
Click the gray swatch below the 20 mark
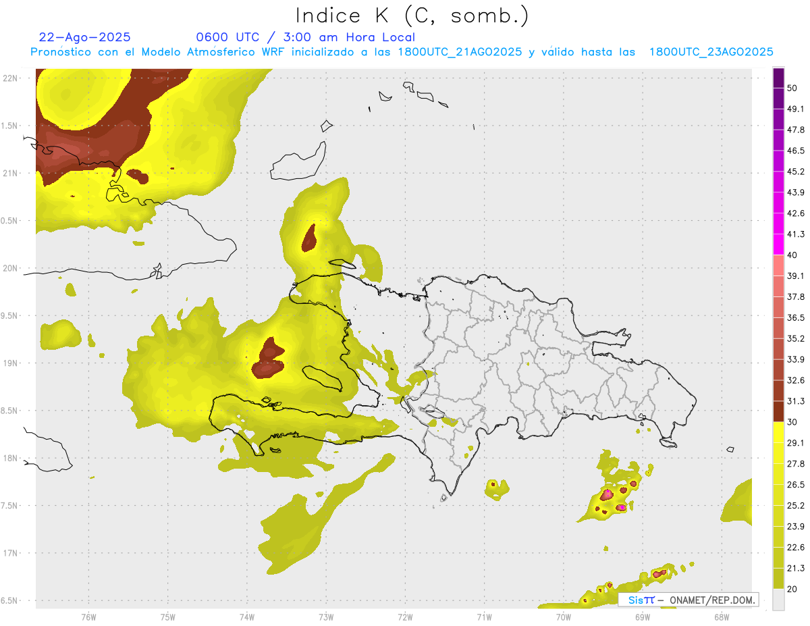(778, 599)
